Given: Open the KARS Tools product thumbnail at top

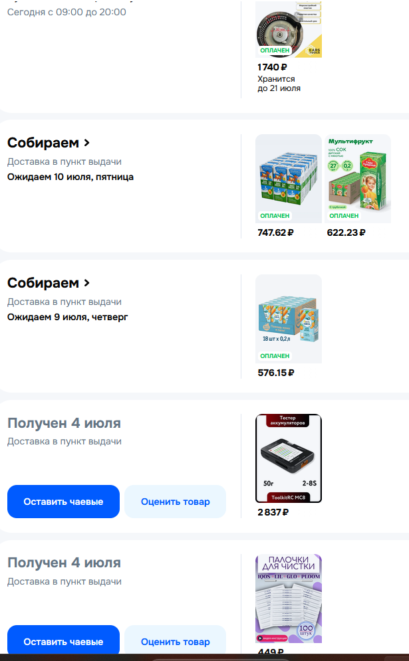Looking at the screenshot, I should [x=289, y=29].
